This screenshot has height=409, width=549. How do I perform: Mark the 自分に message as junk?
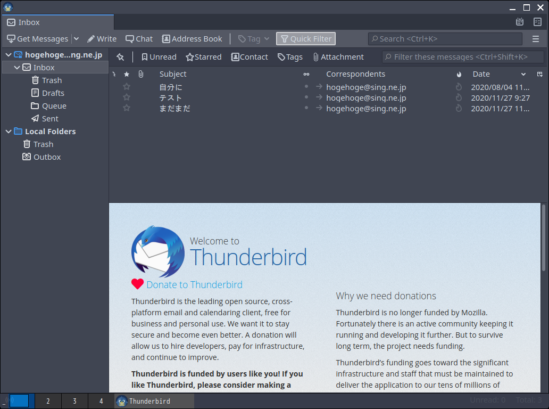(x=459, y=87)
